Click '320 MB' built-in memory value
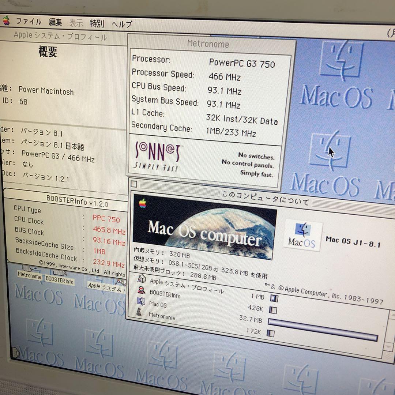Viewport: 395px width, 395px height. tap(179, 255)
